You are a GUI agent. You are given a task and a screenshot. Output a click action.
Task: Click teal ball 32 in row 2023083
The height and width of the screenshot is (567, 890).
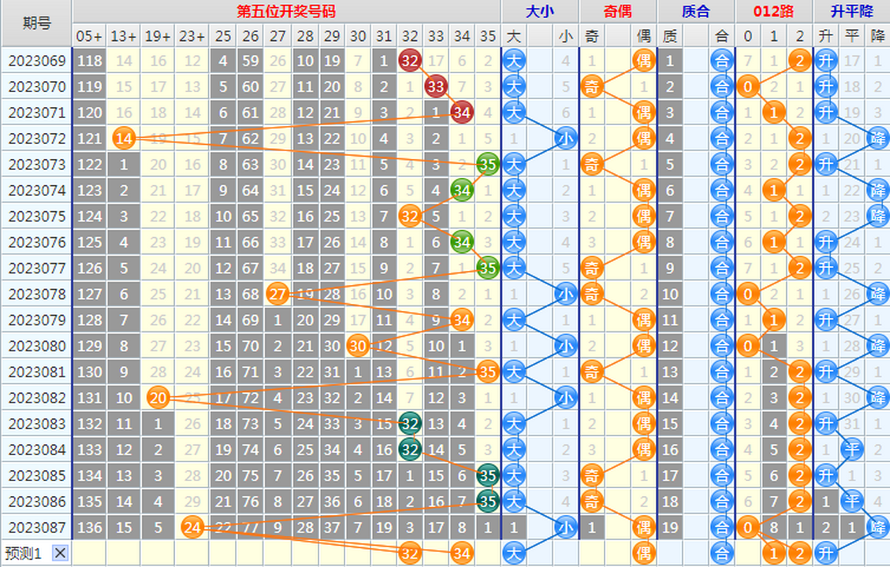[x=409, y=424]
